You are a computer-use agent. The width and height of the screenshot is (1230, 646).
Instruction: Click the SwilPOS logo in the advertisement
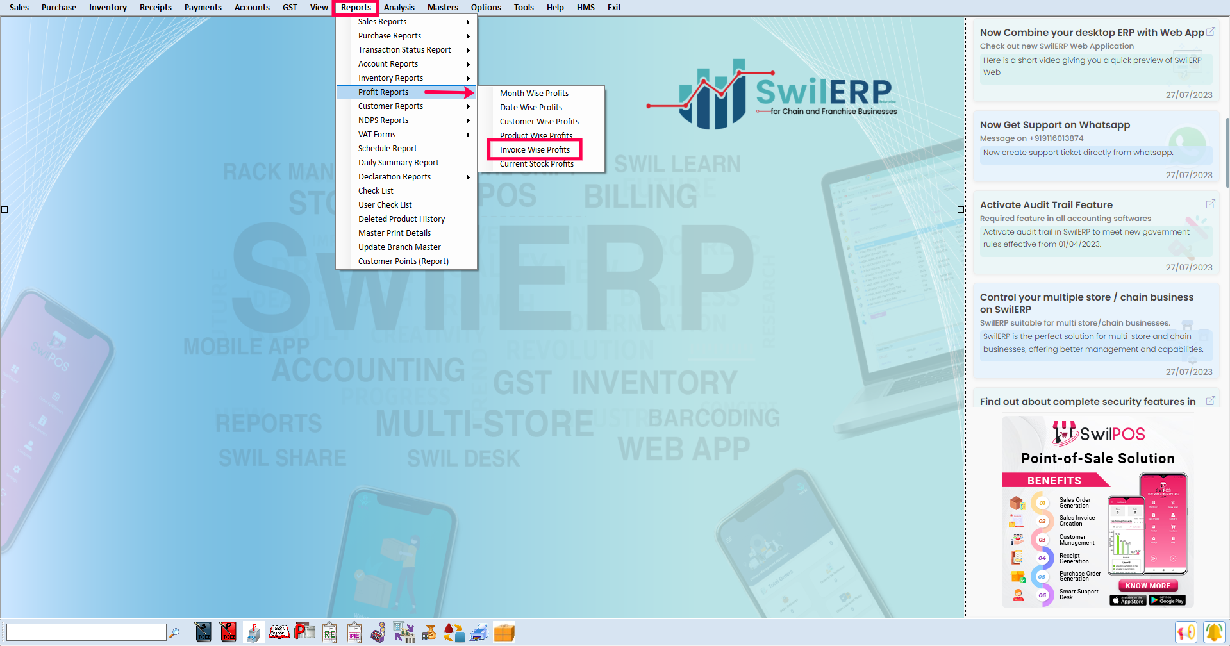tap(1099, 434)
